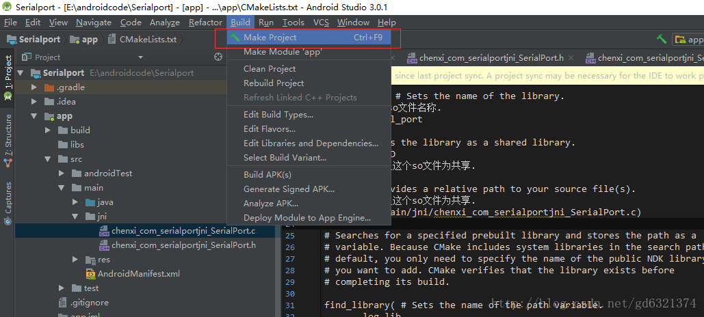Open the Tools menu

click(294, 23)
